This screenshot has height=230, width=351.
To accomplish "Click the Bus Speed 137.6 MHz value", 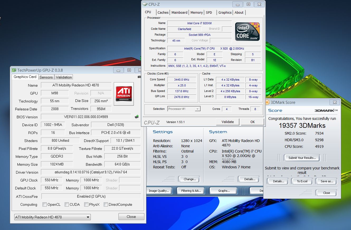I will (x=182, y=91).
